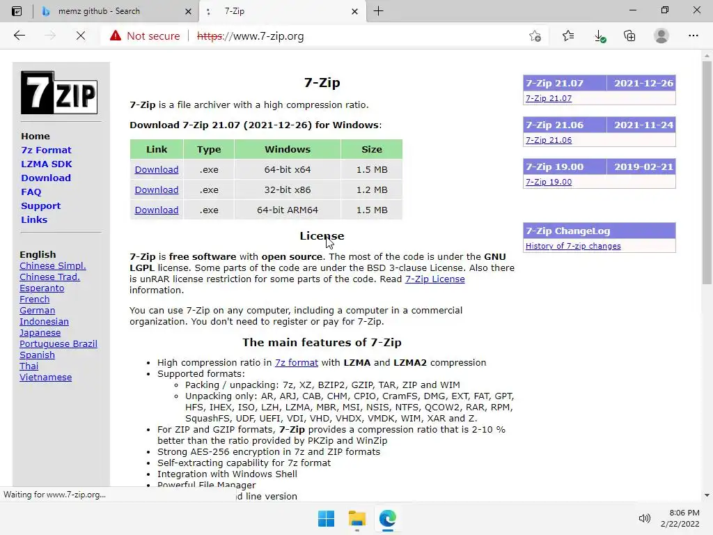
Task: Open the Downloads toolbar icon
Action: (x=600, y=36)
